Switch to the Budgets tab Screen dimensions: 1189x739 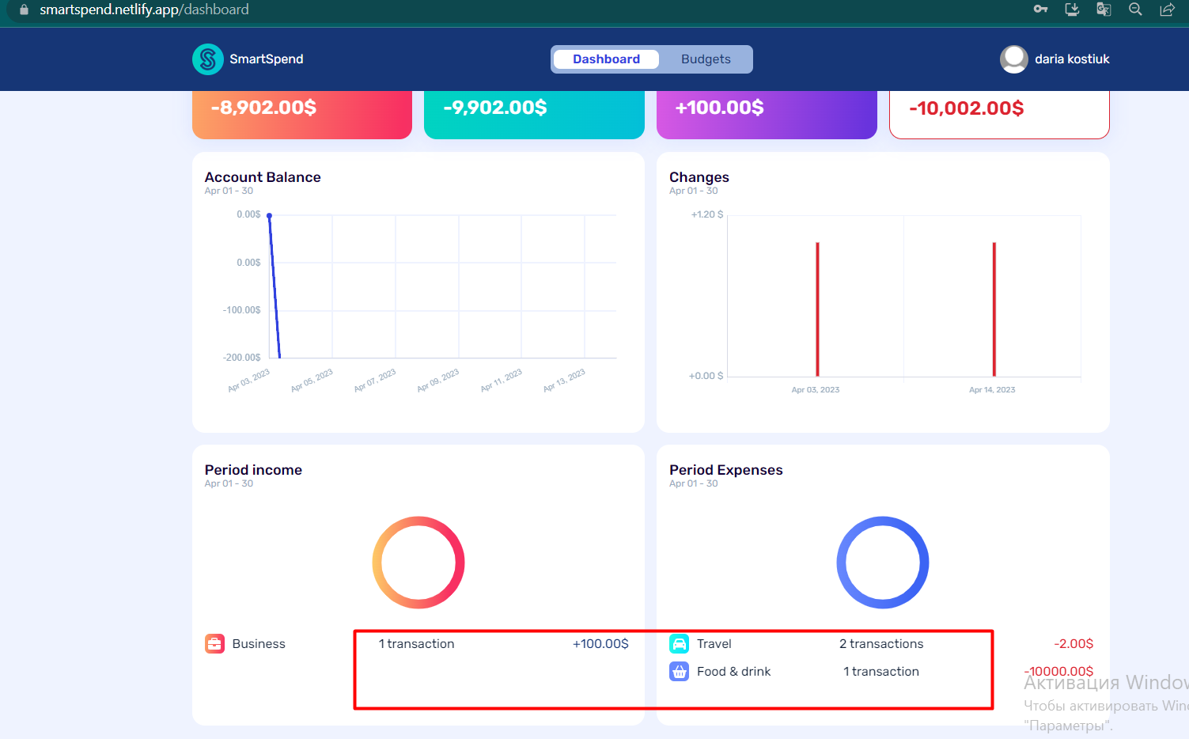pos(705,59)
